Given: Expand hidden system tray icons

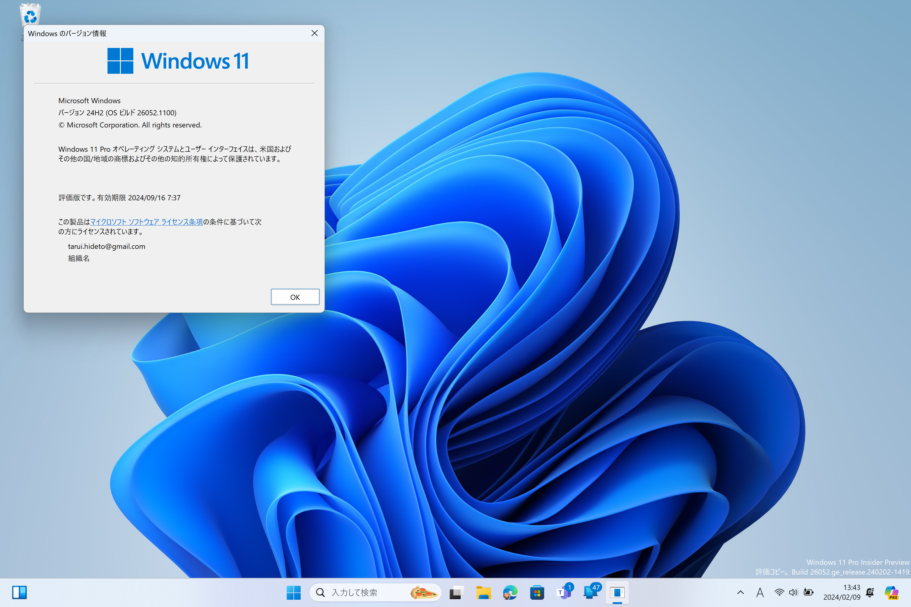Looking at the screenshot, I should coord(740,592).
